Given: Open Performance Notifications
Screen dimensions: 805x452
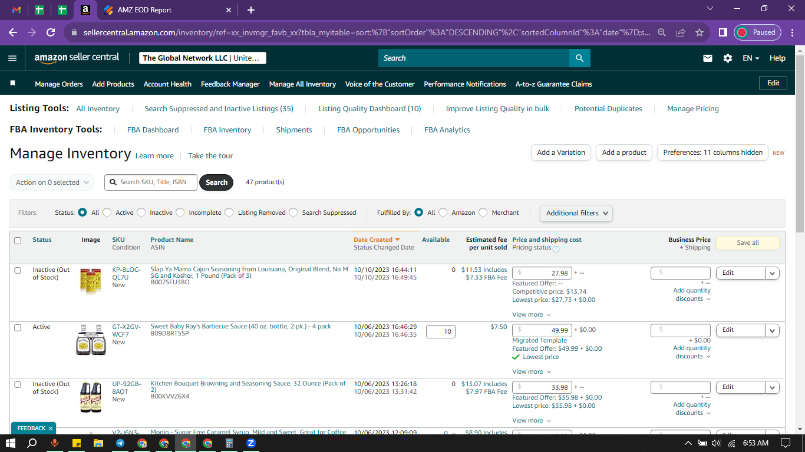Looking at the screenshot, I should click(465, 84).
